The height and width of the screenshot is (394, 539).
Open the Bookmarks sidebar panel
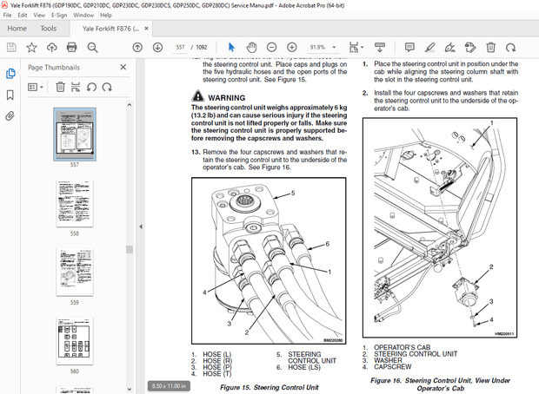10,95
